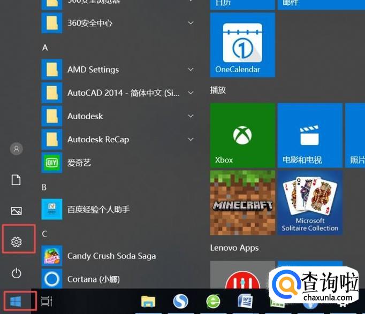Open 百度经验个人助手 app
The width and height of the screenshot is (365, 314).
coord(118,209)
